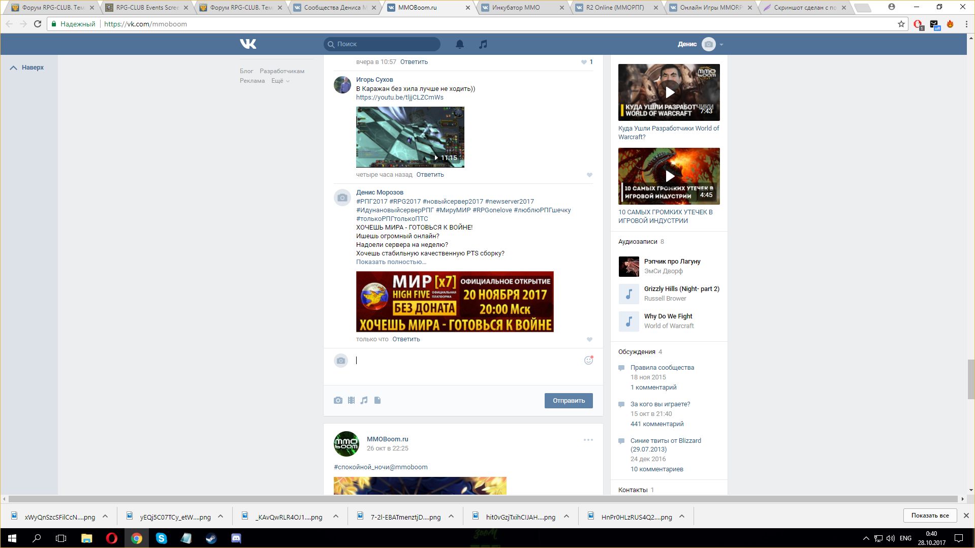The width and height of the screenshot is (975, 548).
Task: Open VK home via the VK logo
Action: coord(248,44)
